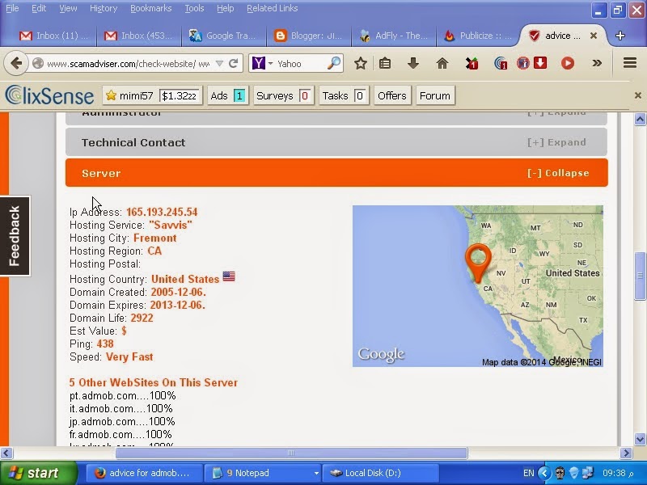
Task: Open the Related Links menu
Action: pyautogui.click(x=272, y=8)
